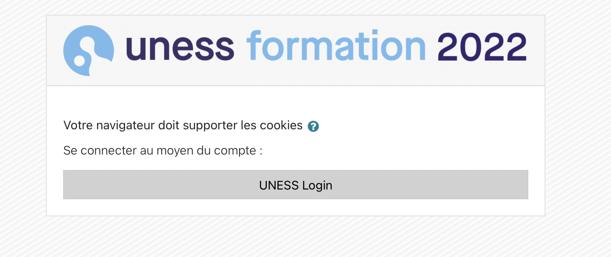The width and height of the screenshot is (611, 257).
Task: Click the word "Votre" in the cookies notice
Action: [78, 125]
